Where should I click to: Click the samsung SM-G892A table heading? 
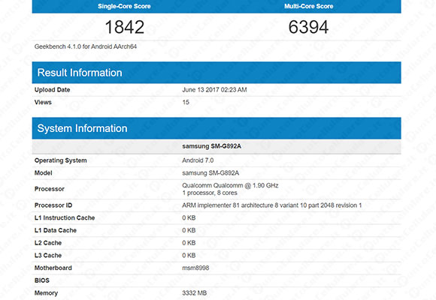click(x=211, y=146)
